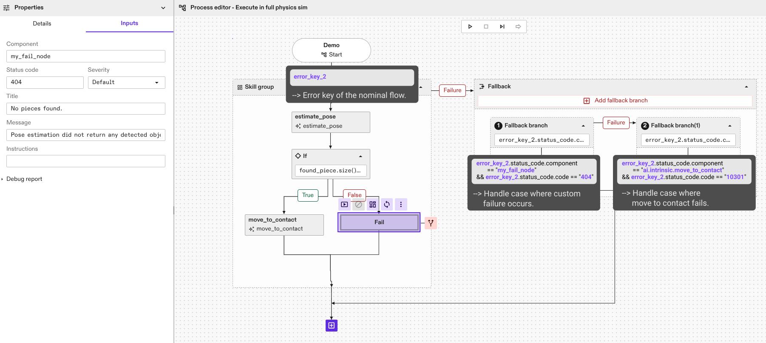Open the three-dot menu above the Fail node
Image resolution: width=766 pixels, height=343 pixels.
click(x=401, y=205)
